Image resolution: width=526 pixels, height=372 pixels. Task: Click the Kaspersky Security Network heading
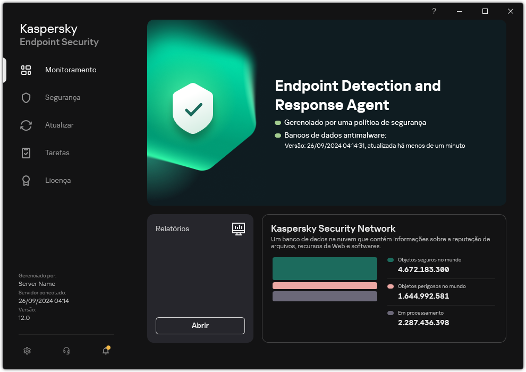(x=333, y=229)
